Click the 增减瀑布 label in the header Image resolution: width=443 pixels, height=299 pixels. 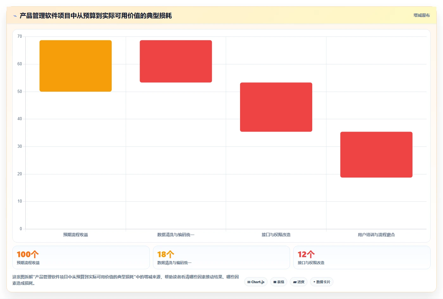pyautogui.click(x=421, y=15)
